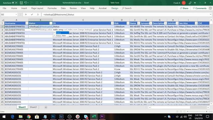Click cell with '2.High' in row 8
213x120 pixels.
(x=122, y=46)
